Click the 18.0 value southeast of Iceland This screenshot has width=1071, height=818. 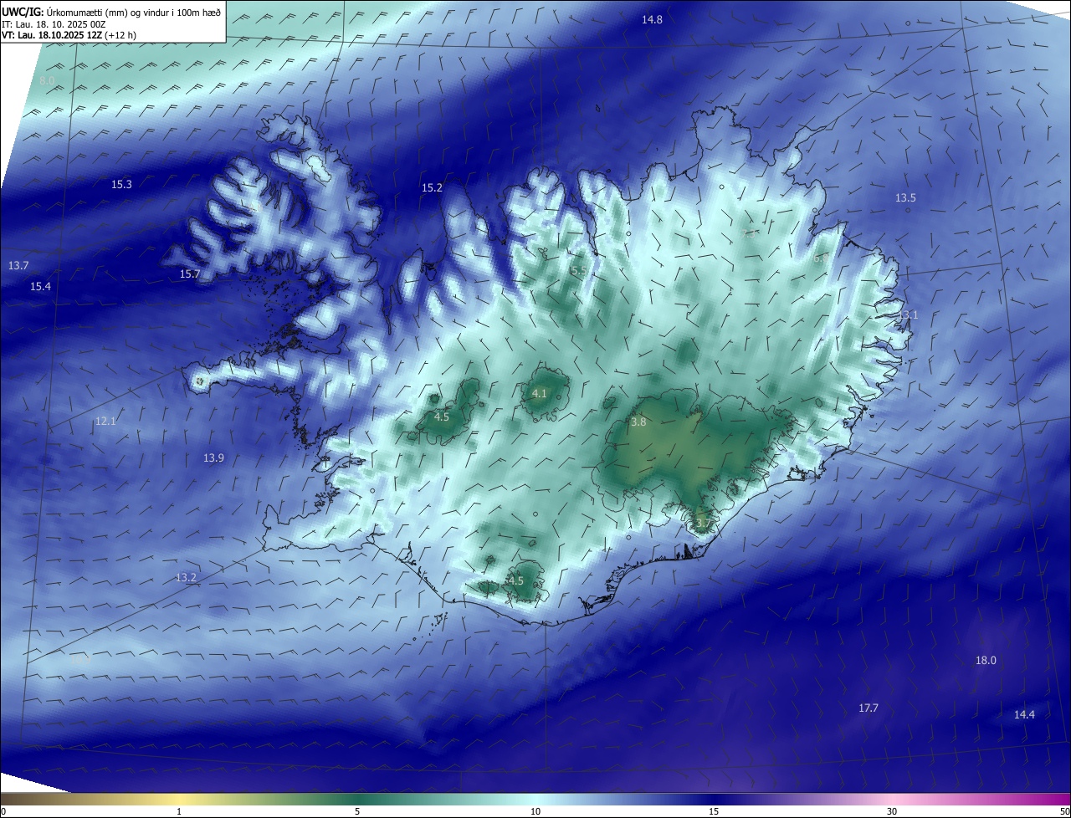tap(986, 661)
